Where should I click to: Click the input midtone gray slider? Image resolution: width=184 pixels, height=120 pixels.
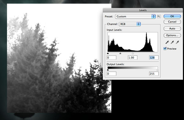[120, 53]
